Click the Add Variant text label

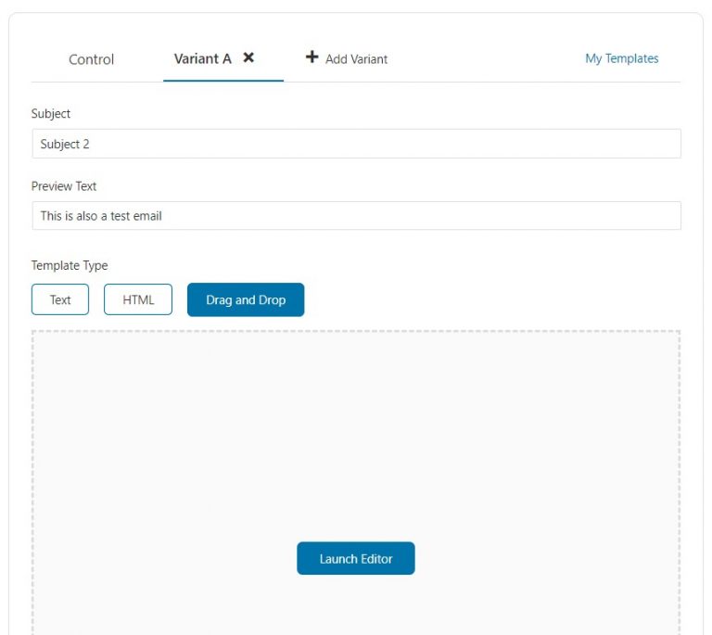356,59
